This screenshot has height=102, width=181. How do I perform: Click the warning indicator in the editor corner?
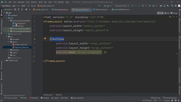pyautogui.click(x=171, y=17)
